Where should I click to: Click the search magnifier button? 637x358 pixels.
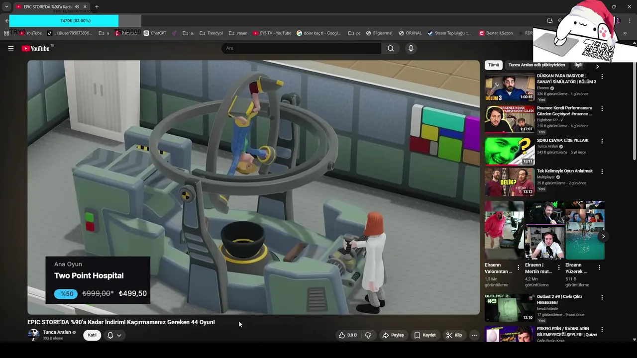click(x=391, y=48)
